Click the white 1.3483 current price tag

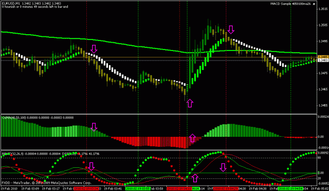[323, 60]
